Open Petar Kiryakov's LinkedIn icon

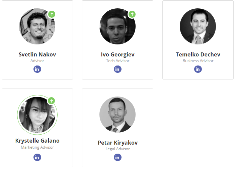117,157
